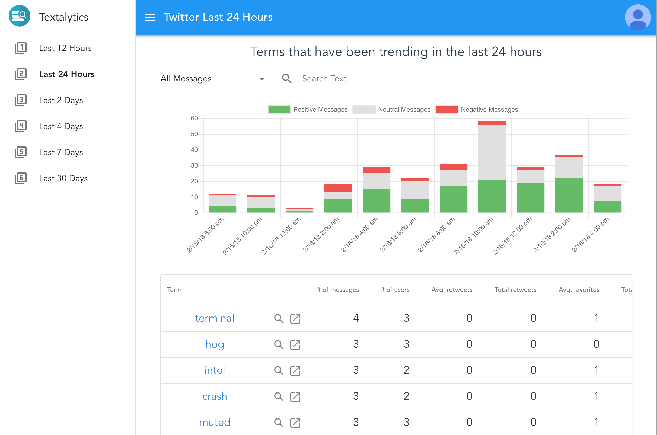
Task: Toggle Negative Messages legend entry
Action: click(476, 110)
